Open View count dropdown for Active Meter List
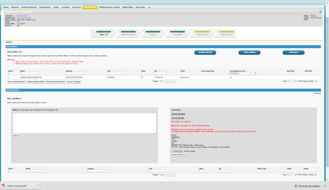 (290, 81)
